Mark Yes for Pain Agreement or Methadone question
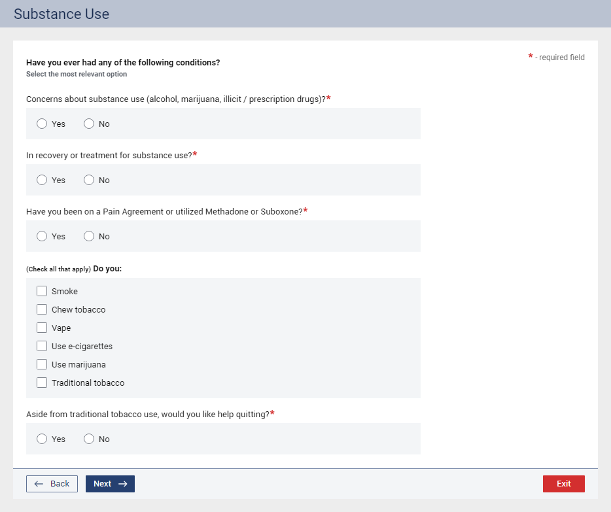 click(x=42, y=236)
